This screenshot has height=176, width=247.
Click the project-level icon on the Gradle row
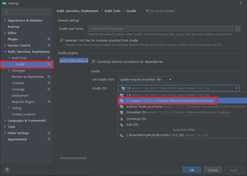(x=49, y=64)
